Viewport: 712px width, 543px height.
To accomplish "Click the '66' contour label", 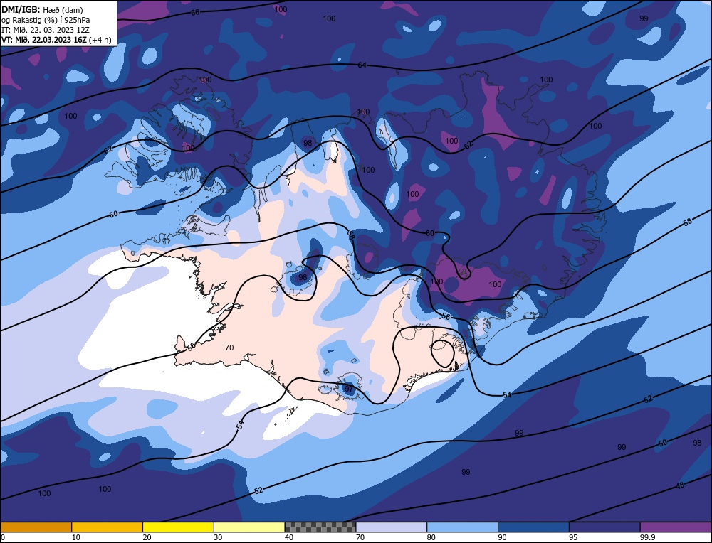I will (x=195, y=12).
